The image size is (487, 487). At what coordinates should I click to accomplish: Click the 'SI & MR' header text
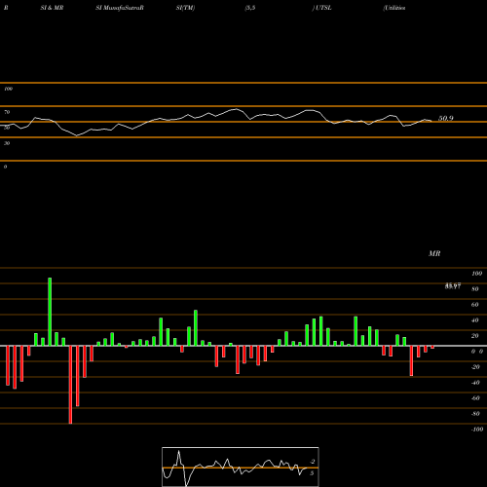(52, 8)
